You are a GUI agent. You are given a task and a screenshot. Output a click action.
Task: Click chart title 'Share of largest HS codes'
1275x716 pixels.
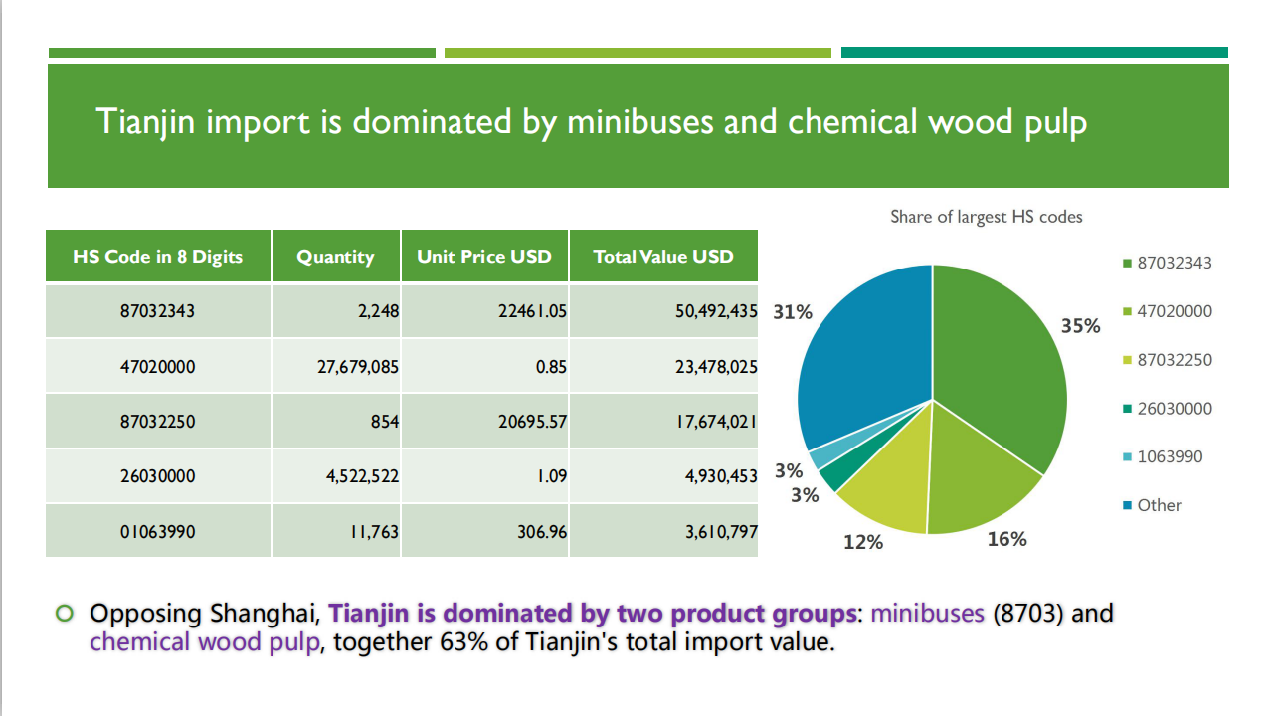click(x=986, y=216)
